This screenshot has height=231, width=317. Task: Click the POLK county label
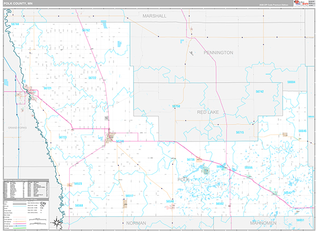[x=183, y=180]
